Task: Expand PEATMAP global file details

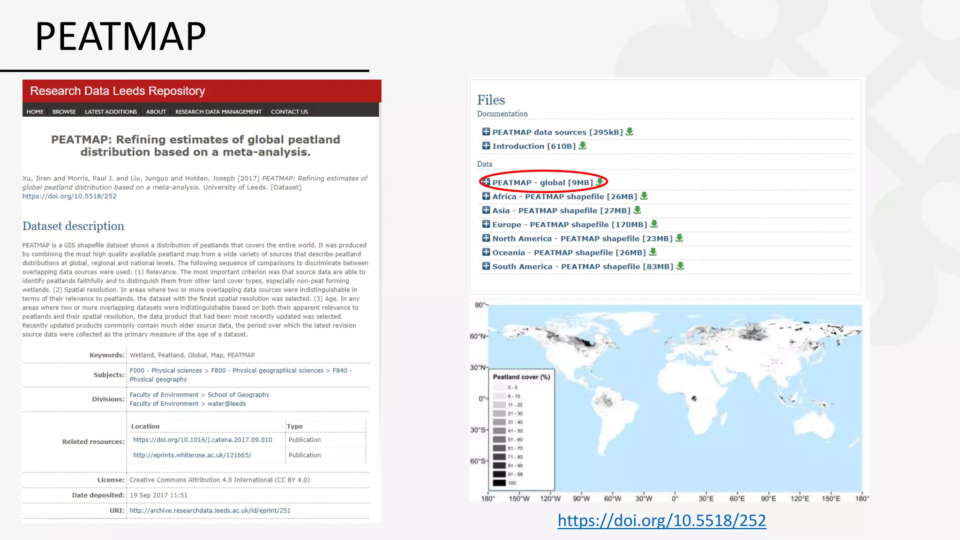Action: click(x=486, y=182)
